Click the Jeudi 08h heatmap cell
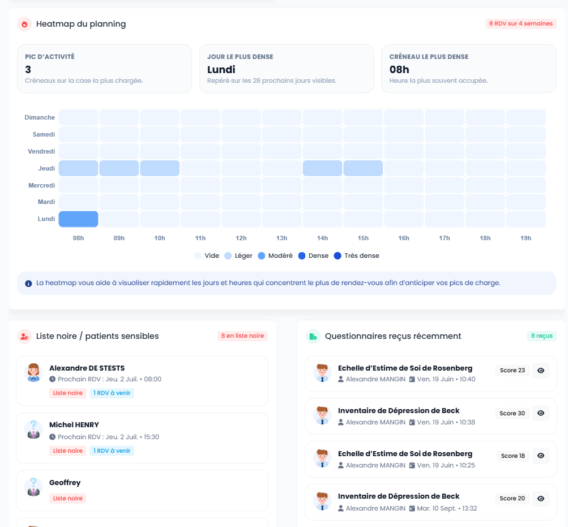This screenshot has width=568, height=527. point(78,168)
